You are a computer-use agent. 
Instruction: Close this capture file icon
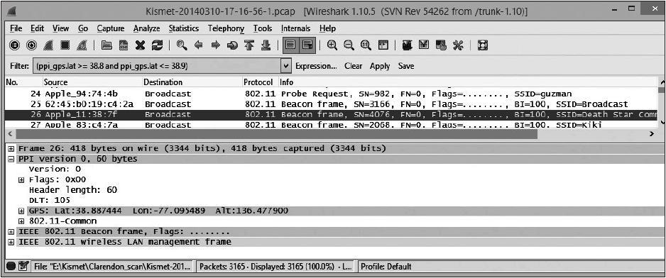point(140,45)
